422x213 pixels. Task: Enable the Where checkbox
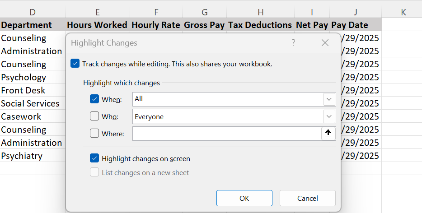click(94, 133)
